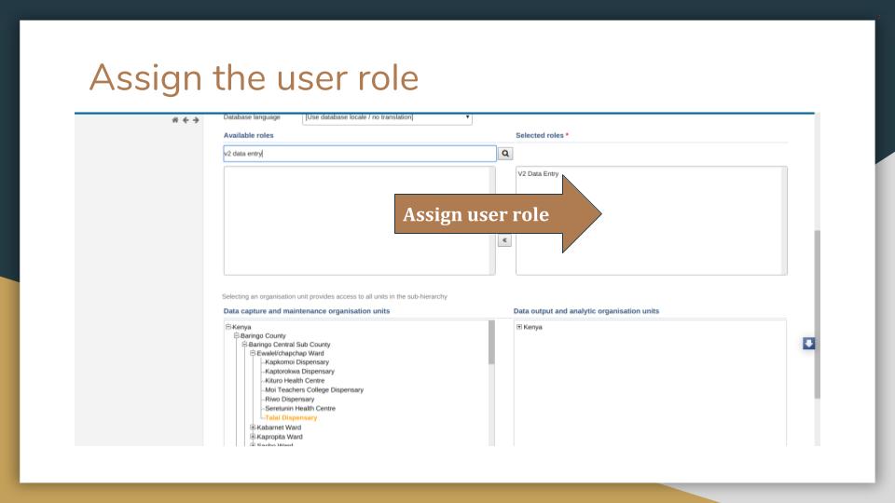Click the blue download arrow icon

[809, 344]
